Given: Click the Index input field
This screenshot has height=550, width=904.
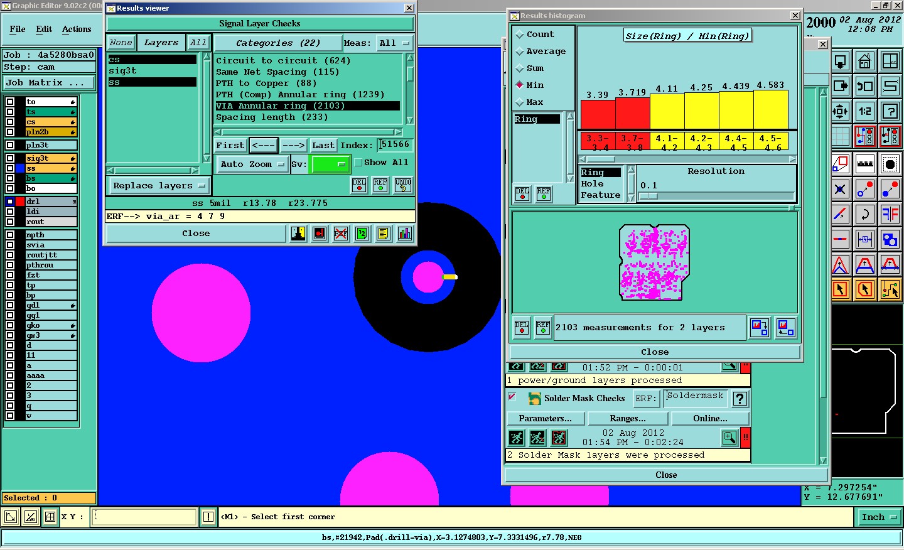Looking at the screenshot, I should [395, 145].
